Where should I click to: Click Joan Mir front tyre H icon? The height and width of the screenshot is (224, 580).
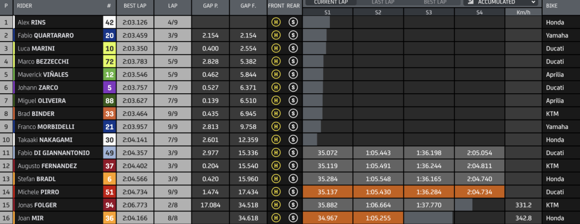pos(276,218)
